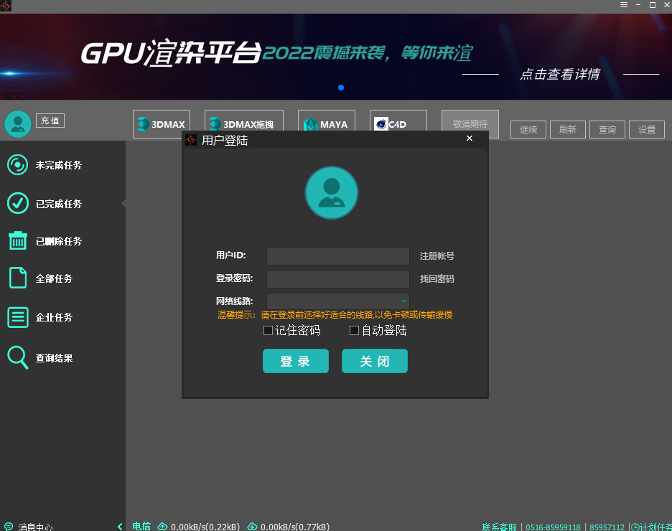Open 查询结果 magnifier icon
Screen dimensions: 672x531
tap(17, 357)
